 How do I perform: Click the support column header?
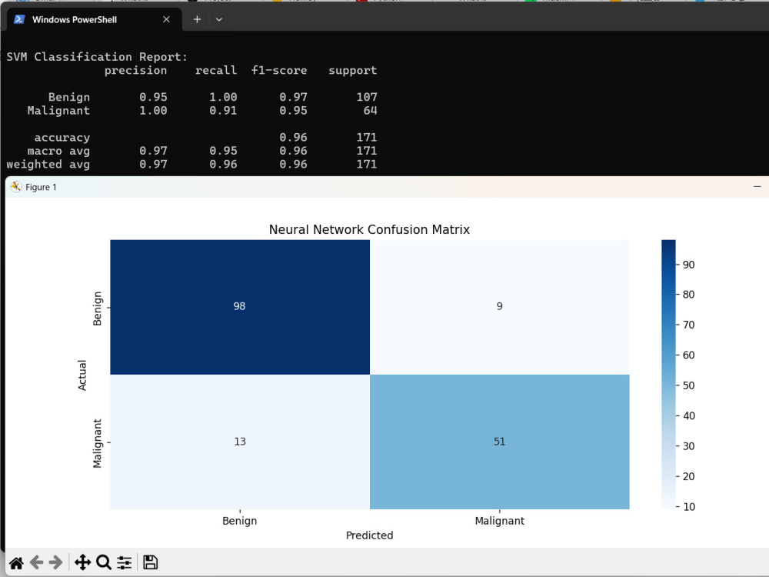point(353,71)
